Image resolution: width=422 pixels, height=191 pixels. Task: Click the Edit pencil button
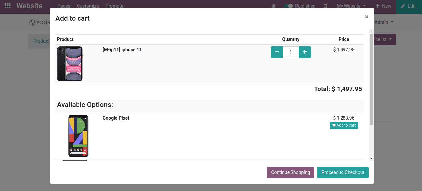tap(409, 6)
